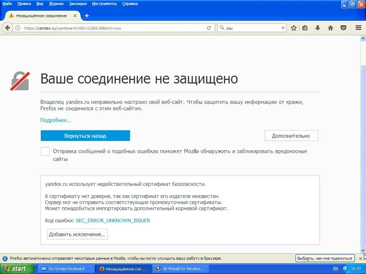Open a new tab with plus button
Image resolution: width=366 pixels, height=274 pixels.
pyautogui.click(x=87, y=16)
